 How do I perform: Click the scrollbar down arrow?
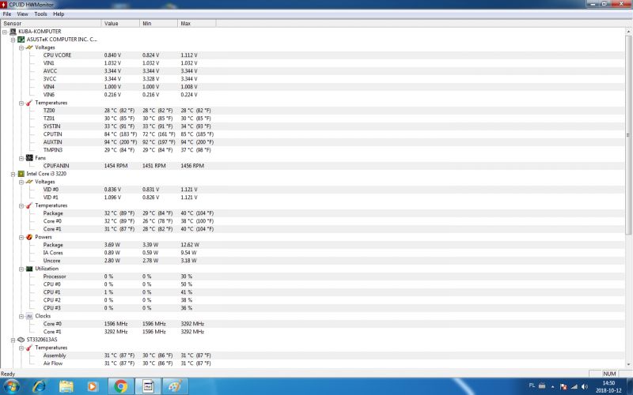(628, 364)
